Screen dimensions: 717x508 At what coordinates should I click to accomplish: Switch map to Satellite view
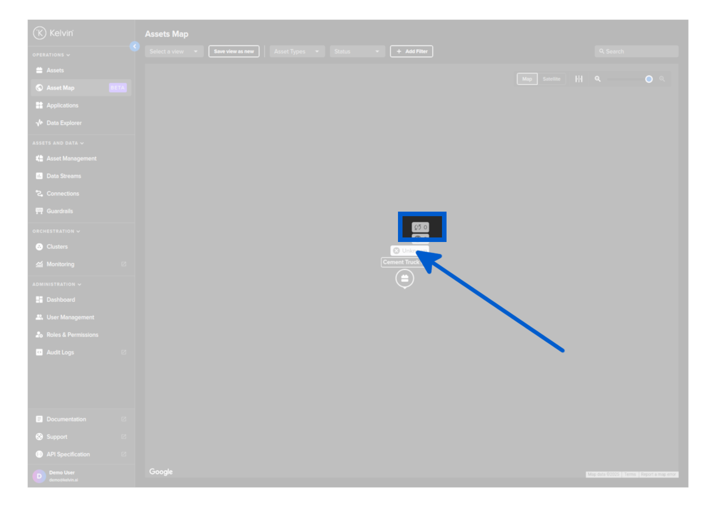tap(551, 79)
